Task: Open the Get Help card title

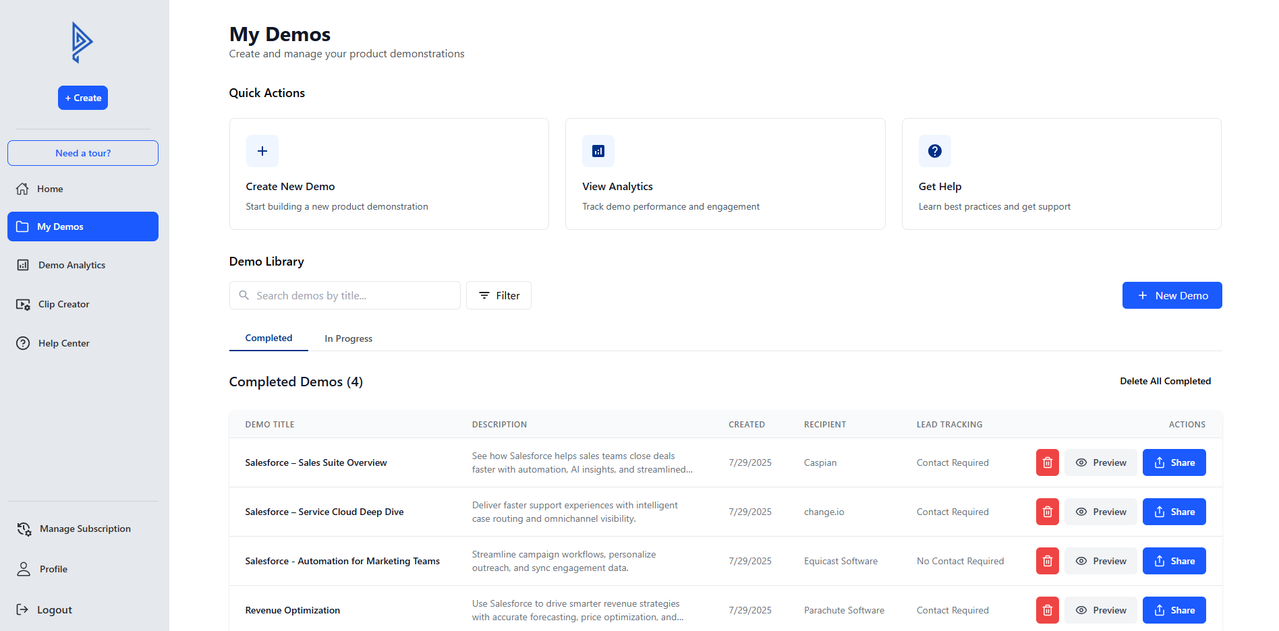Action: [940, 187]
